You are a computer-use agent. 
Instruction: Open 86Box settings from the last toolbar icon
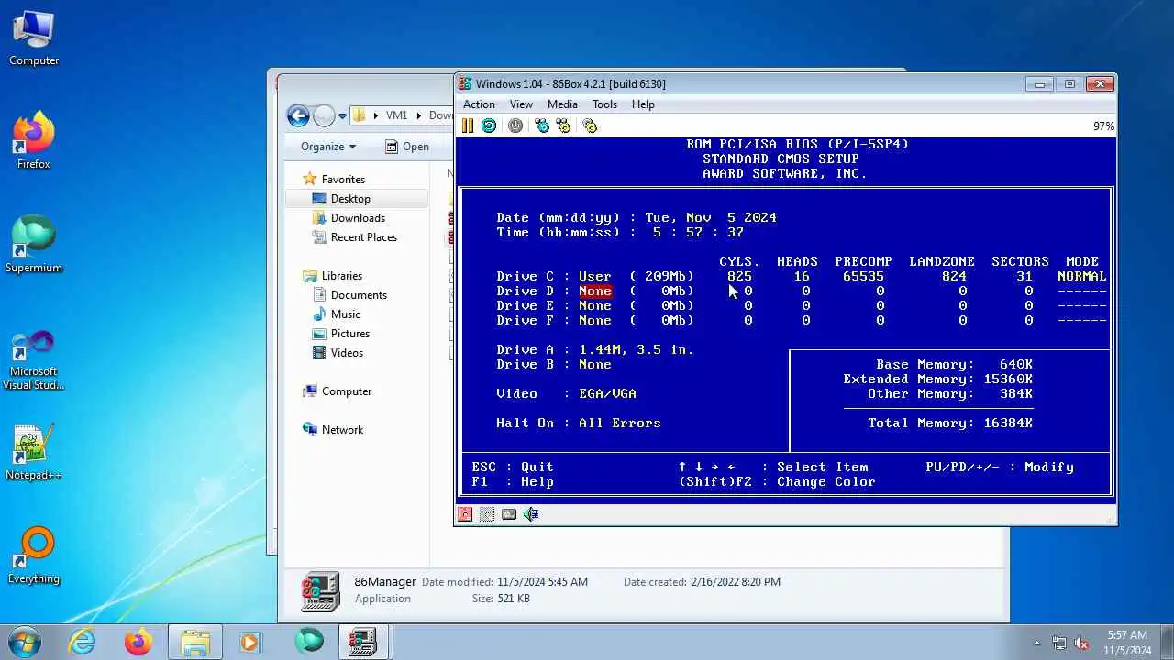(x=590, y=126)
